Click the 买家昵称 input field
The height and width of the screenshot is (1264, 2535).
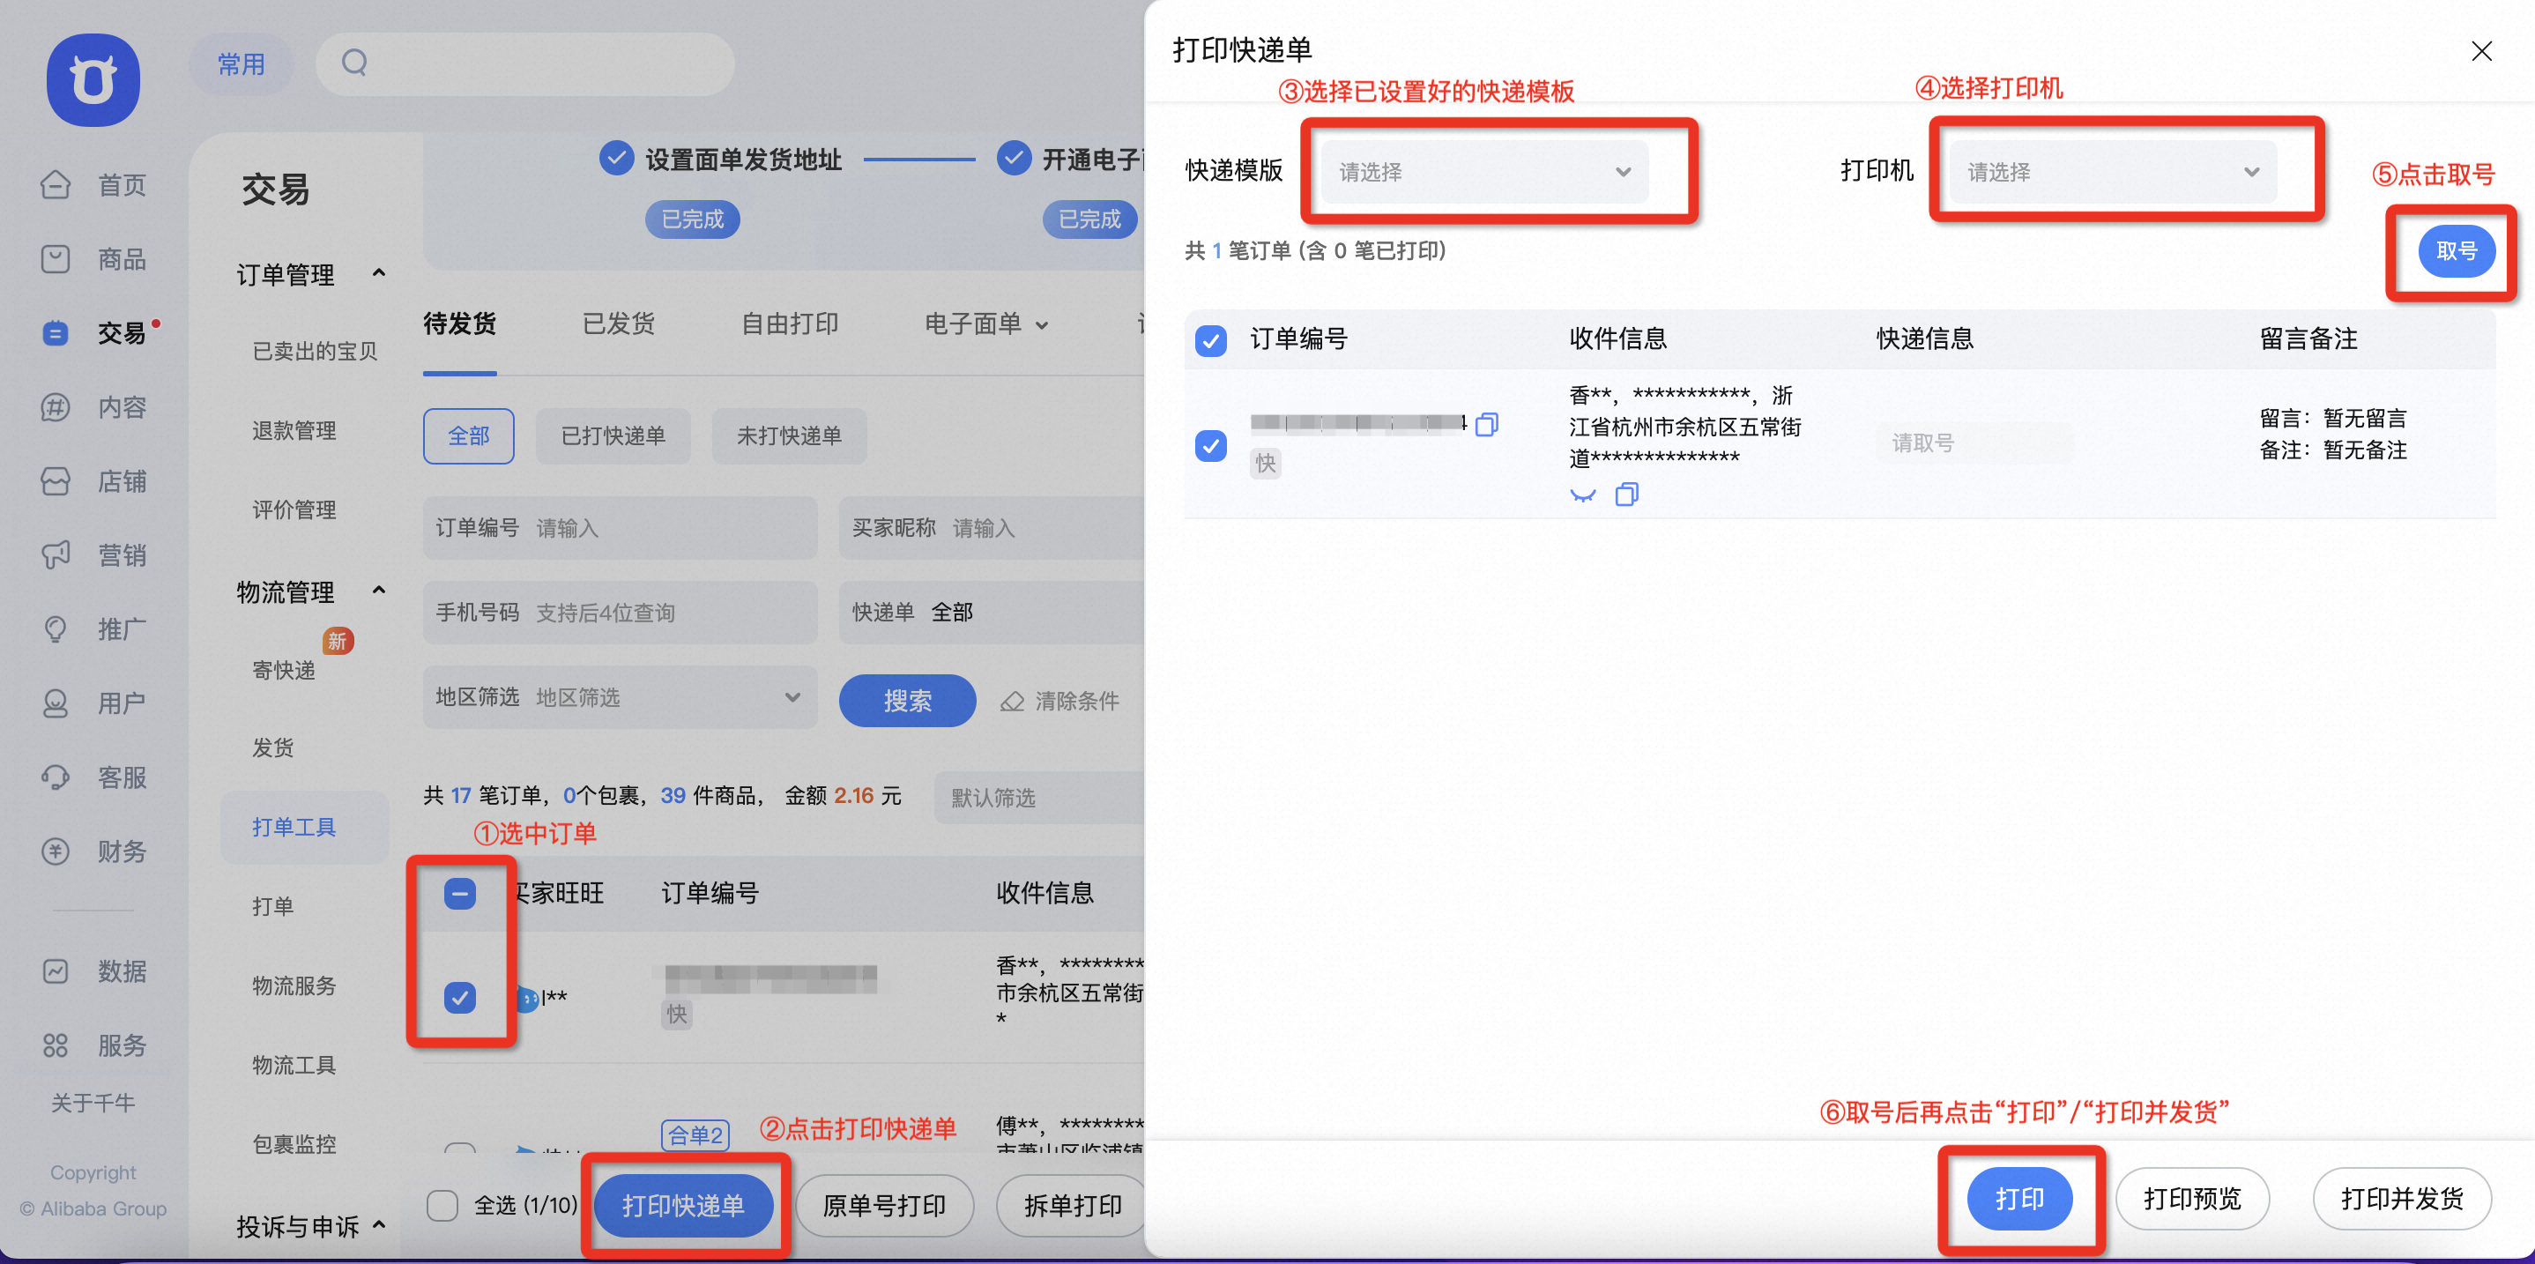[992, 528]
